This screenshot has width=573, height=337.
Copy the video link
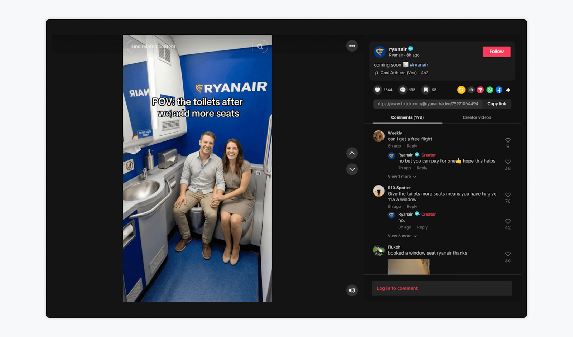click(x=496, y=104)
